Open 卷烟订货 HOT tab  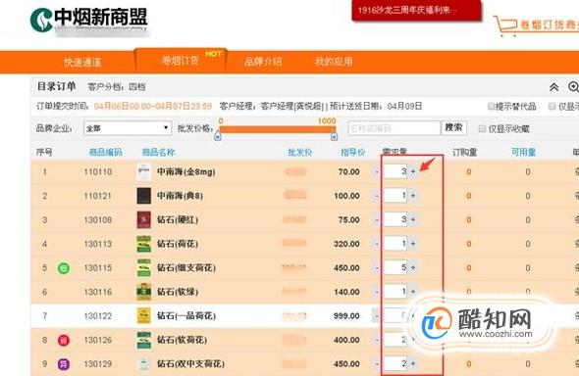pos(181,60)
